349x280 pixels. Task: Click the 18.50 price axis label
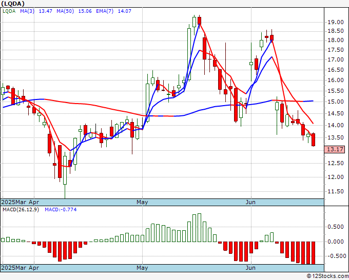336,31
